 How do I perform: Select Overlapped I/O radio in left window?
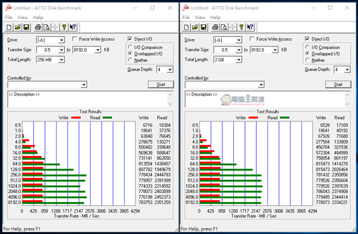click(x=130, y=53)
